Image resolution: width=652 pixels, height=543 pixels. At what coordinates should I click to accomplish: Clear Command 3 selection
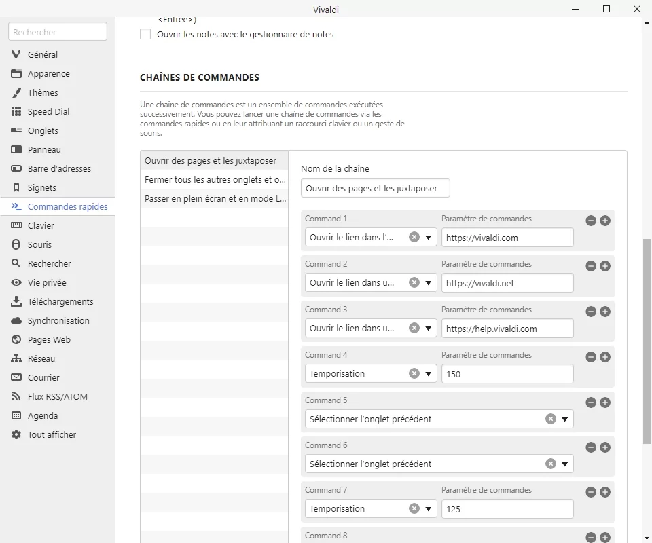tap(414, 329)
